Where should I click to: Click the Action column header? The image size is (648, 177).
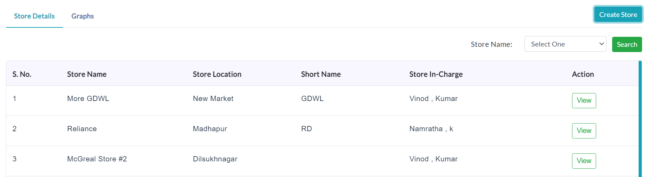pyautogui.click(x=583, y=74)
